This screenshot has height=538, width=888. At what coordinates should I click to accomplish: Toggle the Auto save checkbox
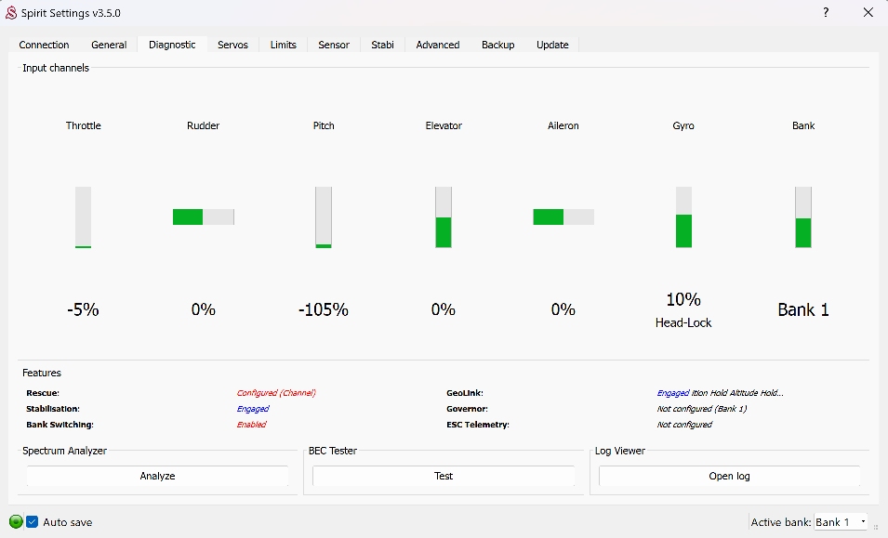32,522
